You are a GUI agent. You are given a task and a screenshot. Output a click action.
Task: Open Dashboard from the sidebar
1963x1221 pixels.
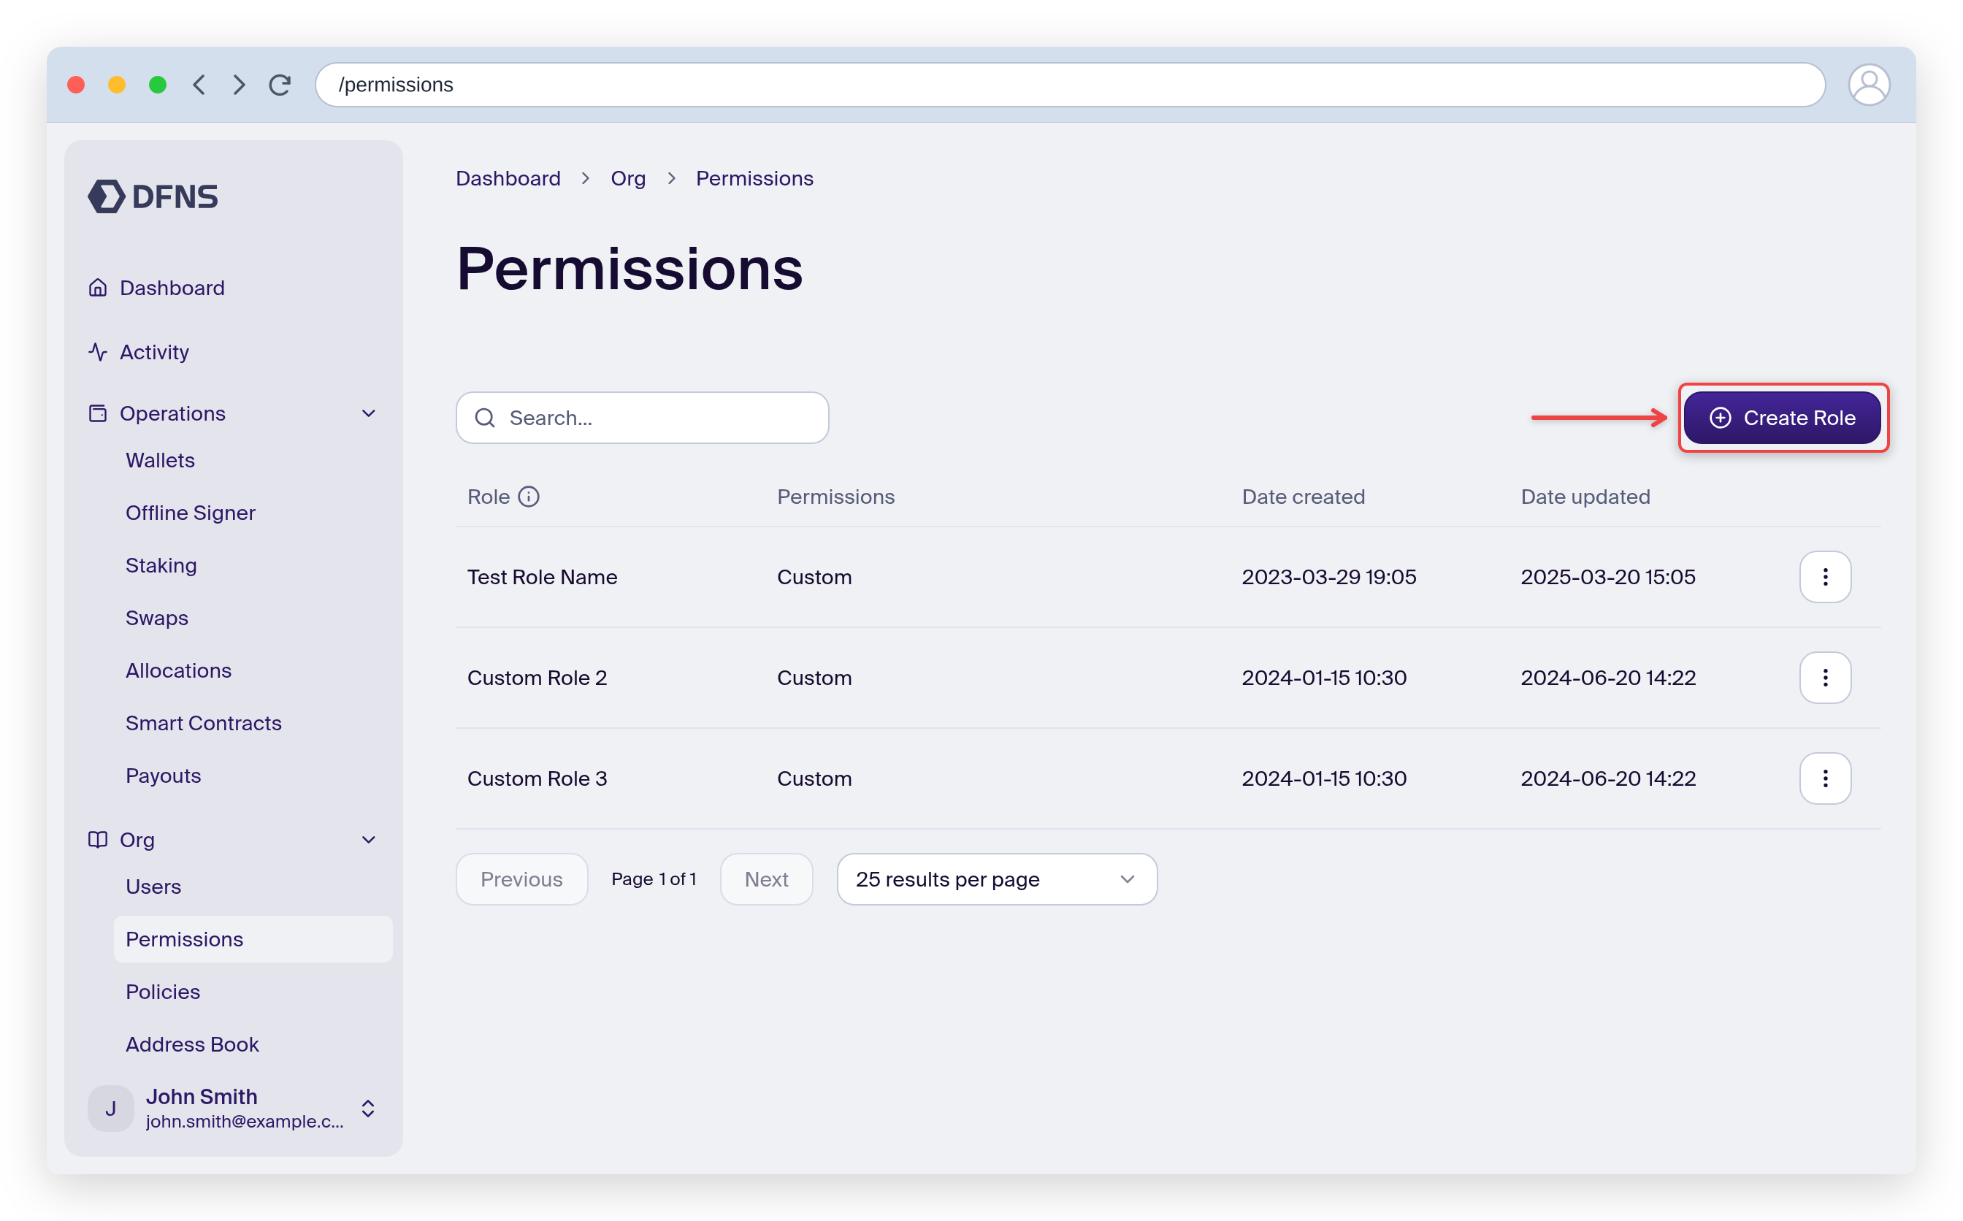(x=172, y=288)
